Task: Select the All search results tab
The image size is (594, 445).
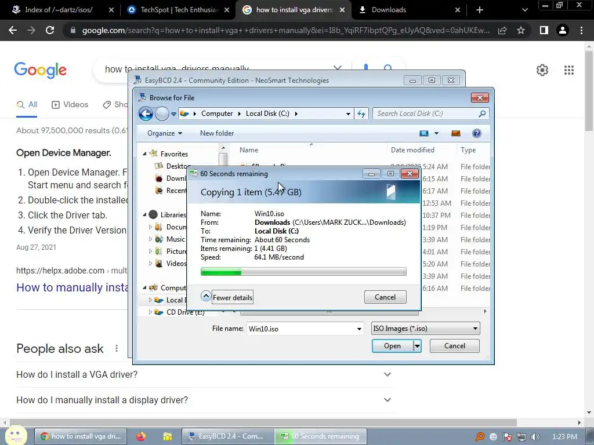Action: (x=27, y=105)
